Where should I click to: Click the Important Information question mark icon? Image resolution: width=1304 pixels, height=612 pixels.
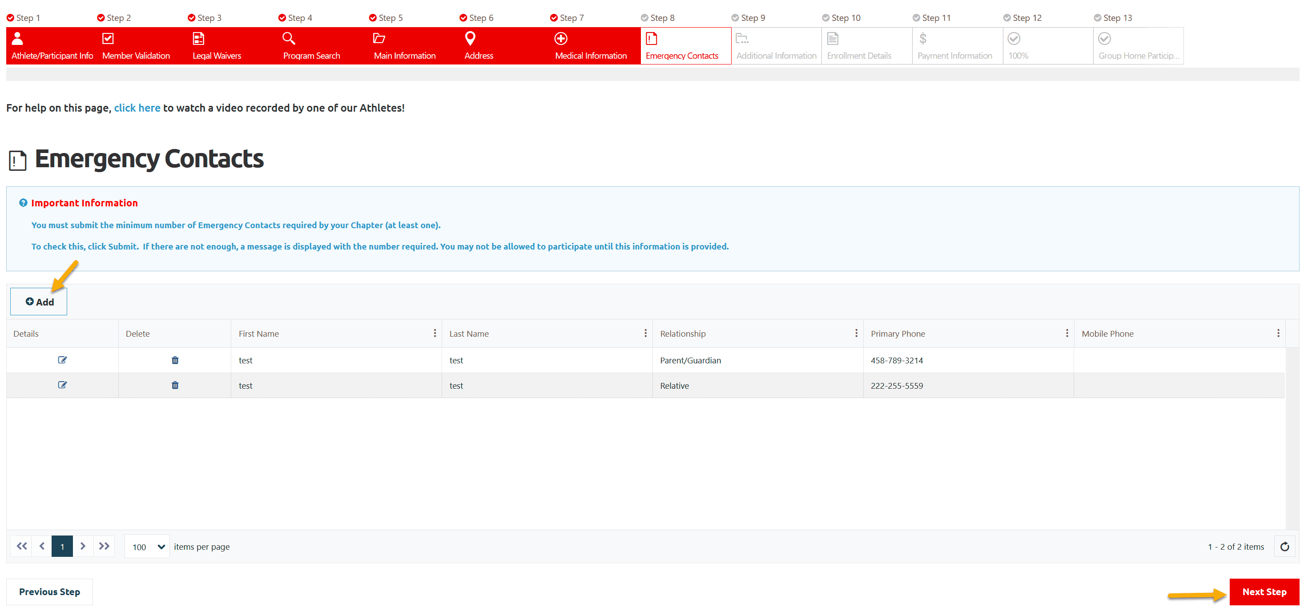(x=23, y=202)
